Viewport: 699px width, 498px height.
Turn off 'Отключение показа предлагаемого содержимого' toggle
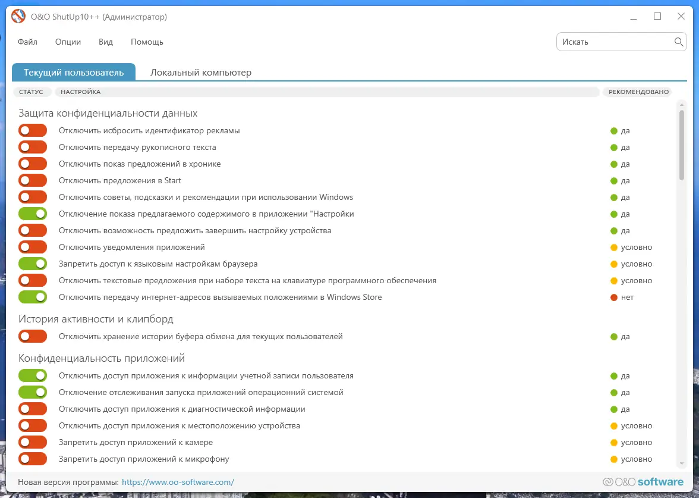pyautogui.click(x=33, y=213)
